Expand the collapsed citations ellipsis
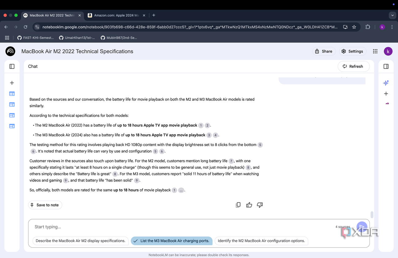The image size is (398, 258). pos(181,190)
